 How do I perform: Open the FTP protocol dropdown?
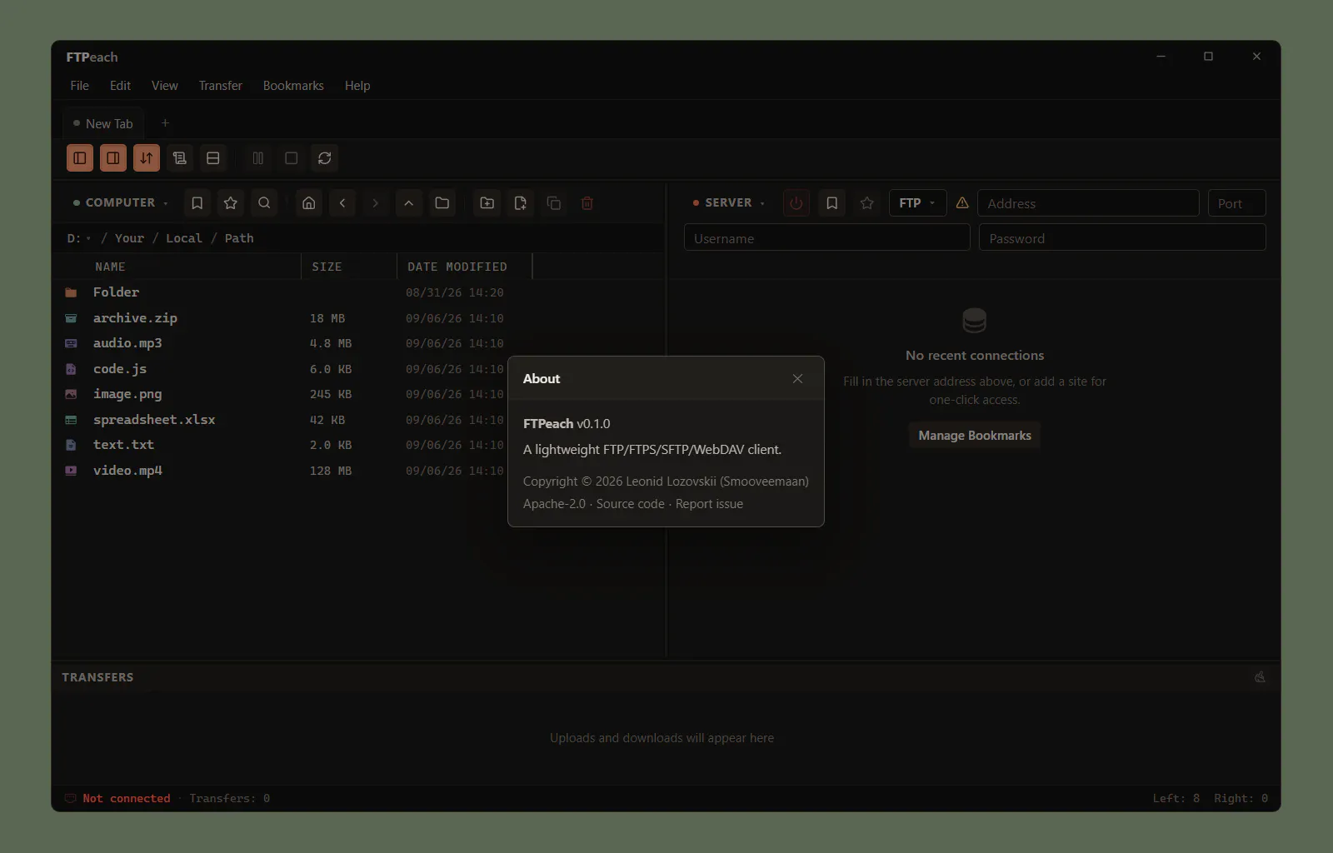[917, 203]
